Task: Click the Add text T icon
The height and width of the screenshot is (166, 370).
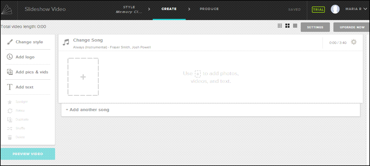Action: point(10,87)
